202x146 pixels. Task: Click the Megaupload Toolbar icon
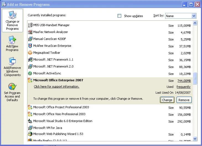(30, 53)
